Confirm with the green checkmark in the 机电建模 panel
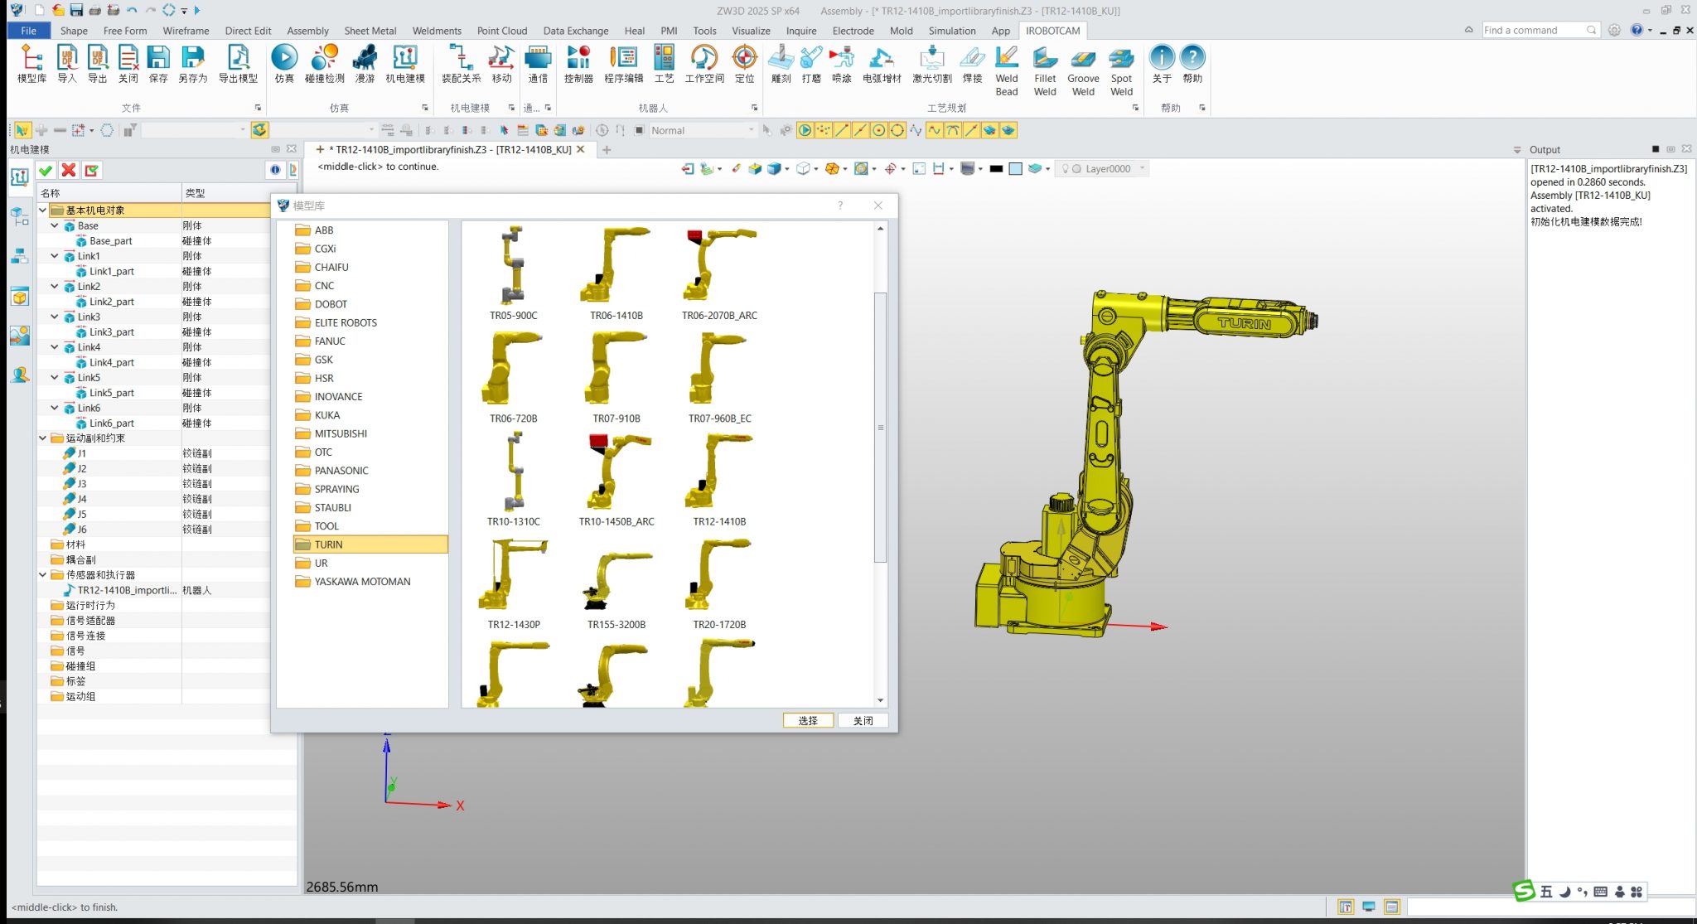This screenshot has height=924, width=1697. 46,170
